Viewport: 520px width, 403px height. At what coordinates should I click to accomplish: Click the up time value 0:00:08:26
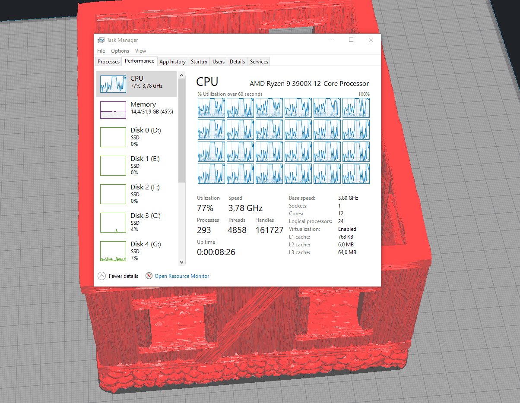[x=216, y=252]
